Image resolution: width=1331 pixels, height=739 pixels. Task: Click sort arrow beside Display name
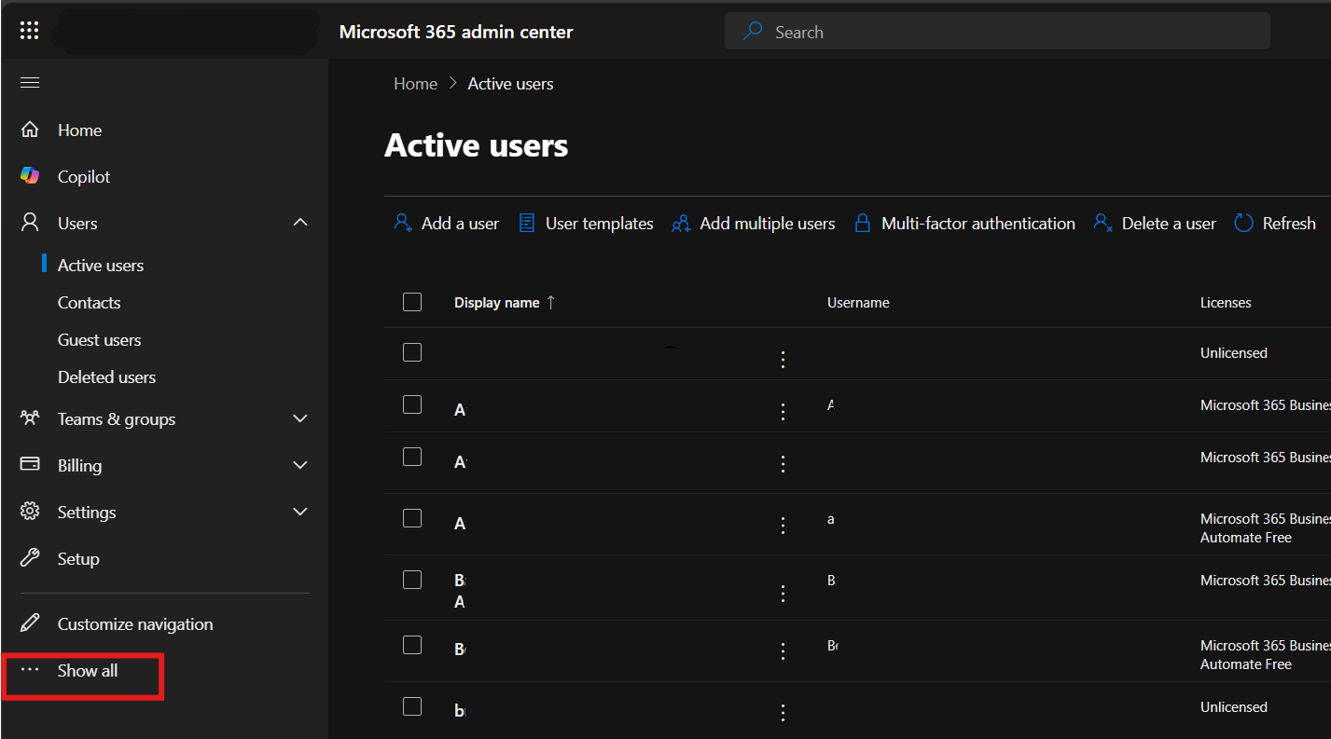[550, 302]
